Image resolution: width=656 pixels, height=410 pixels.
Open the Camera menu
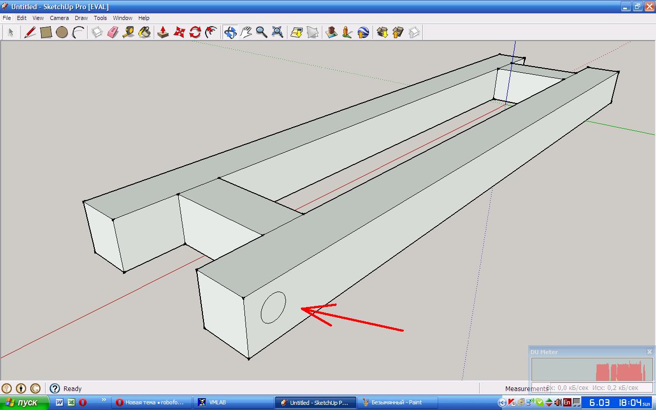59,18
